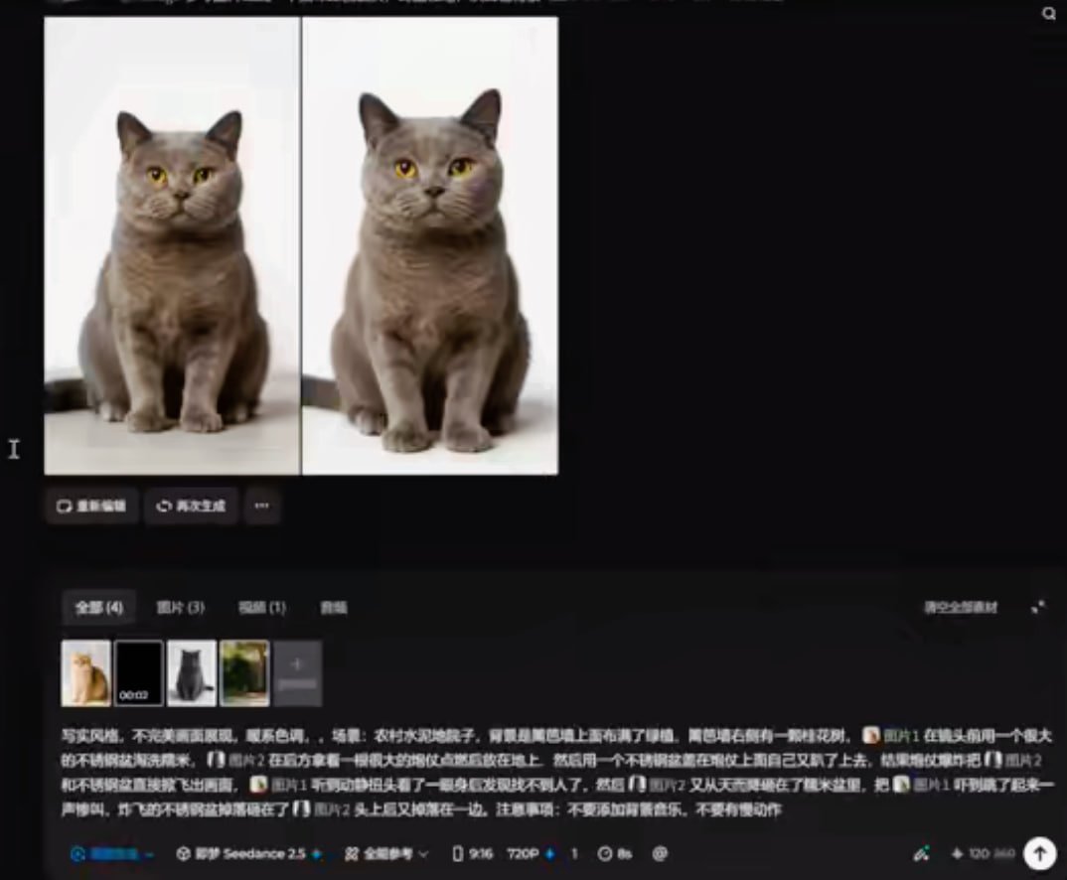Screen dimensions: 1067x880
Task: Change the 9:16 aspect ratio setting
Action: pos(472,854)
